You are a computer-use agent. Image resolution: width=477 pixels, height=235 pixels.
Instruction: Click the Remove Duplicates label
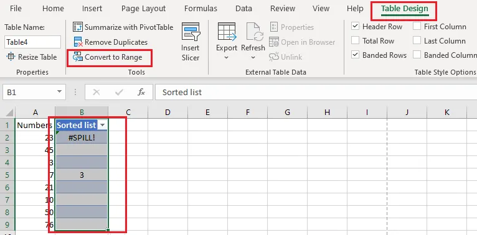pyautogui.click(x=116, y=42)
